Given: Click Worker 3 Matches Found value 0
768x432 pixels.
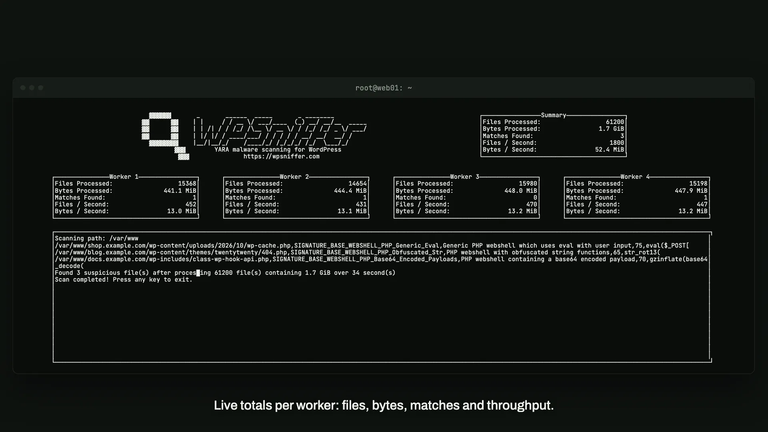Looking at the screenshot, I should 535,198.
